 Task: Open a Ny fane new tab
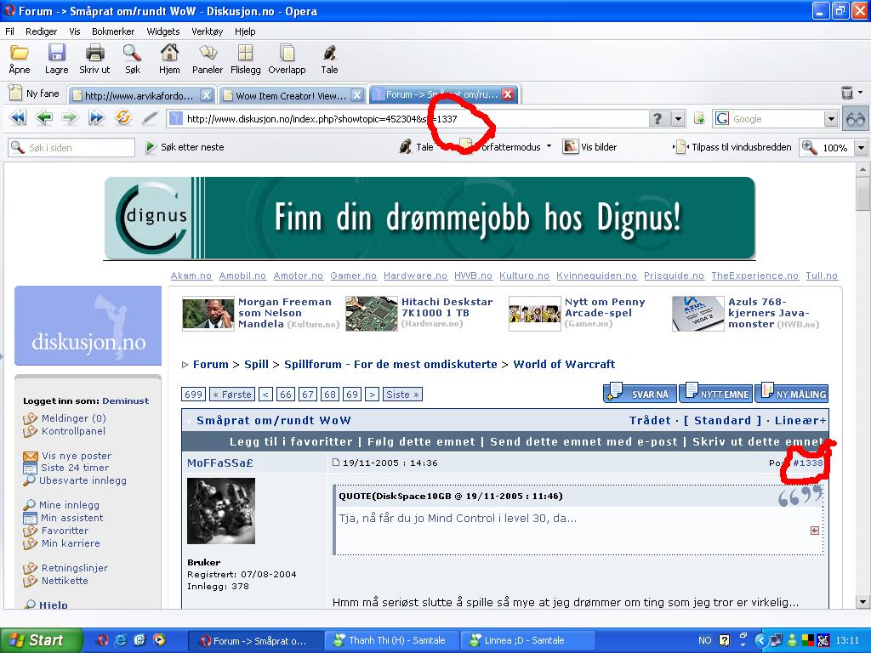click(x=34, y=94)
